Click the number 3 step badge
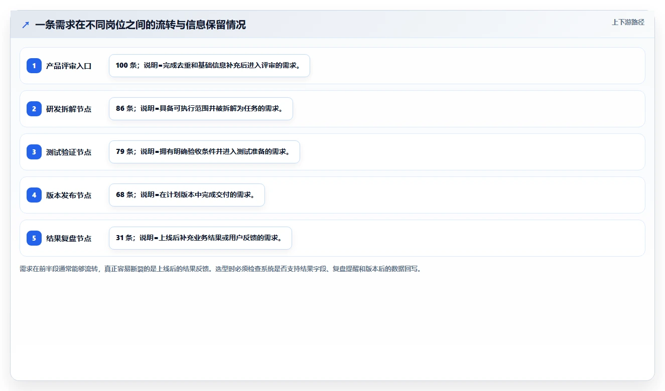 pos(34,152)
